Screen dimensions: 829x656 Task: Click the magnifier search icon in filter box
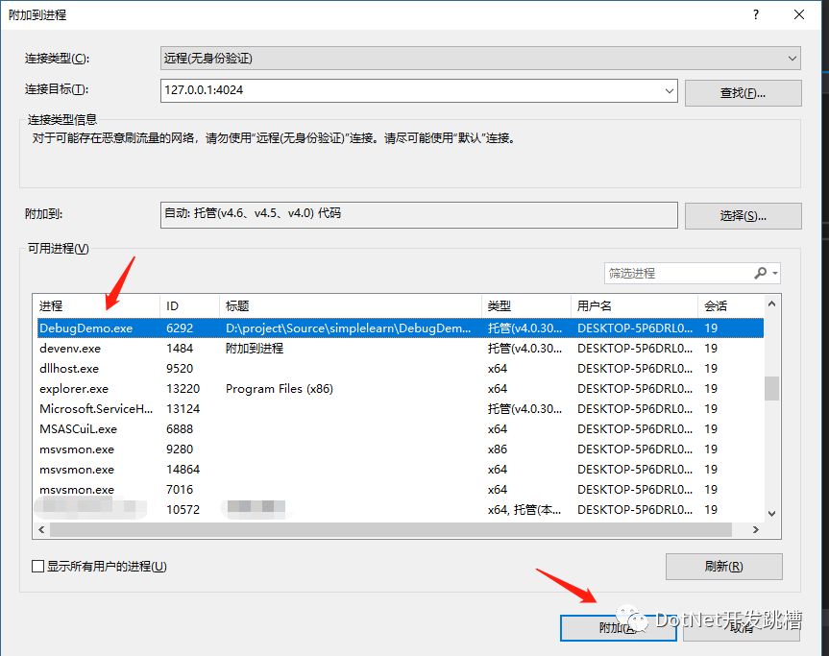tap(760, 274)
